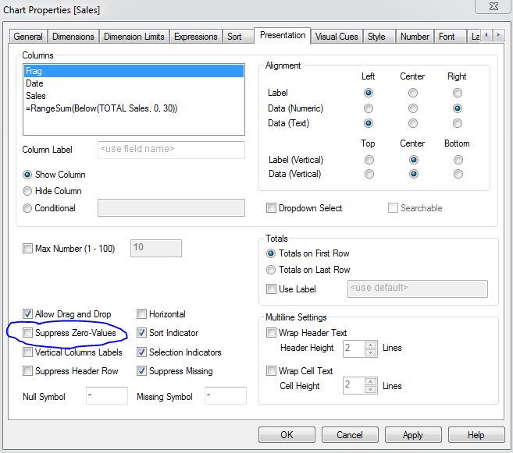Uncheck Suppress Missing option

click(x=141, y=371)
